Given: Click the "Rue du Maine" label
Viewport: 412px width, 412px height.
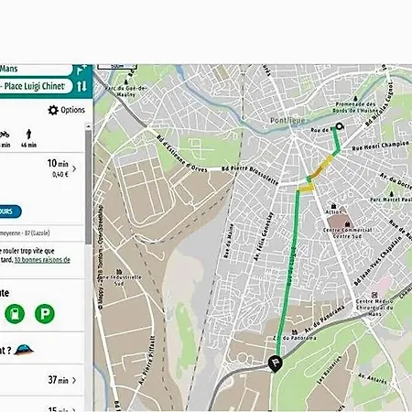Looking at the screenshot, I should coord(229,241).
